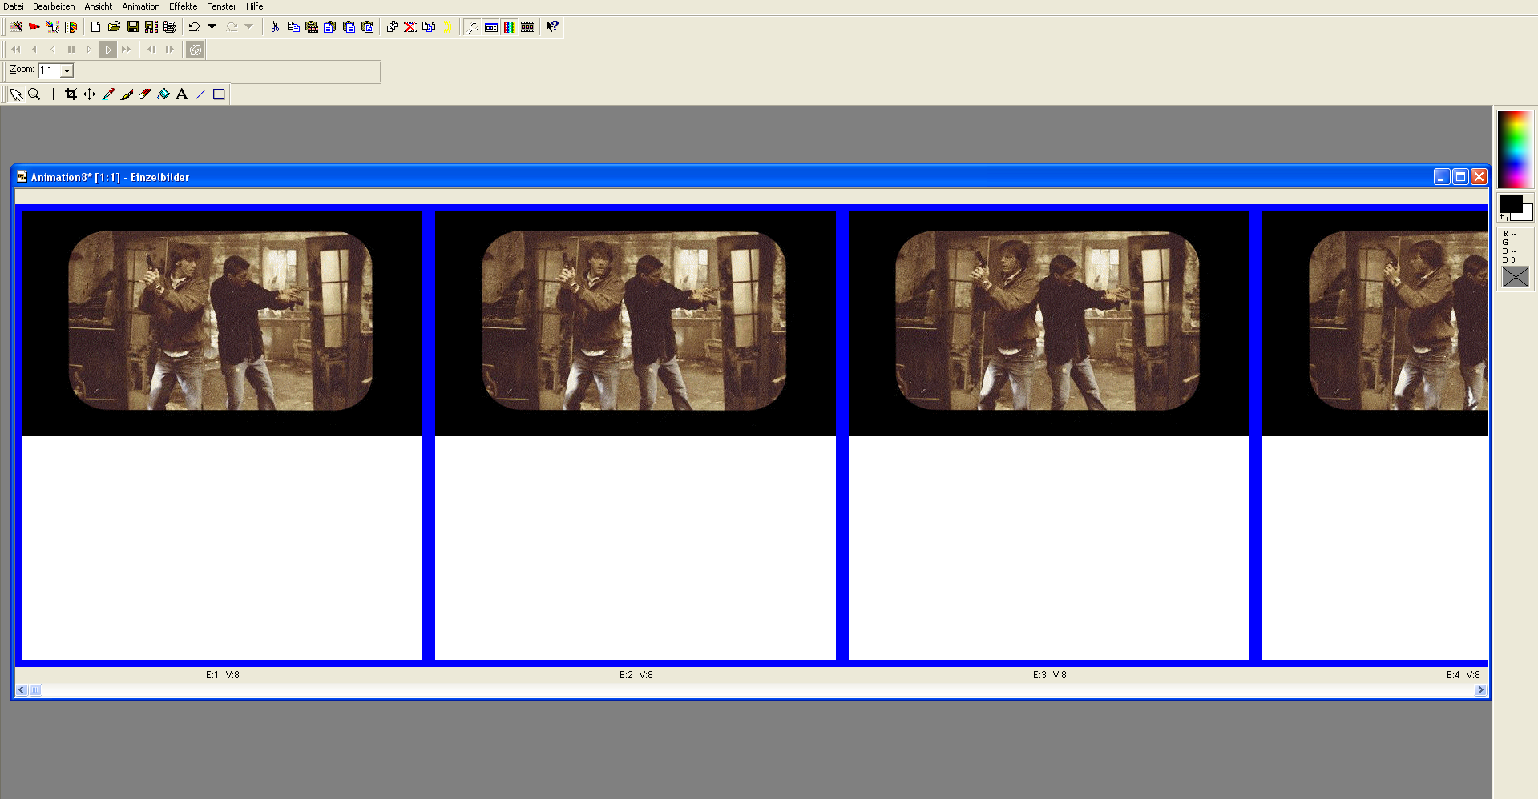
Task: Create a new animation with the blank page icon
Action: pyautogui.click(x=95, y=26)
